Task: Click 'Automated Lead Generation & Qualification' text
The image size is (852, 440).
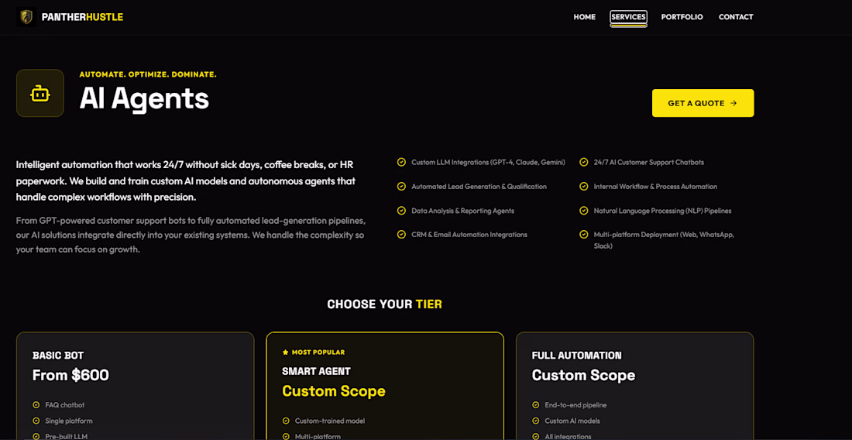Action: [x=479, y=187]
